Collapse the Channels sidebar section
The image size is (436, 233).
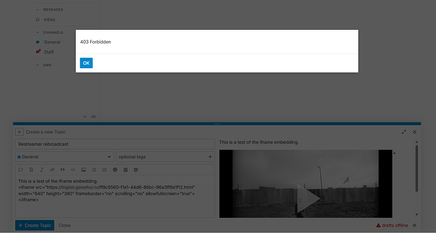tap(37, 32)
